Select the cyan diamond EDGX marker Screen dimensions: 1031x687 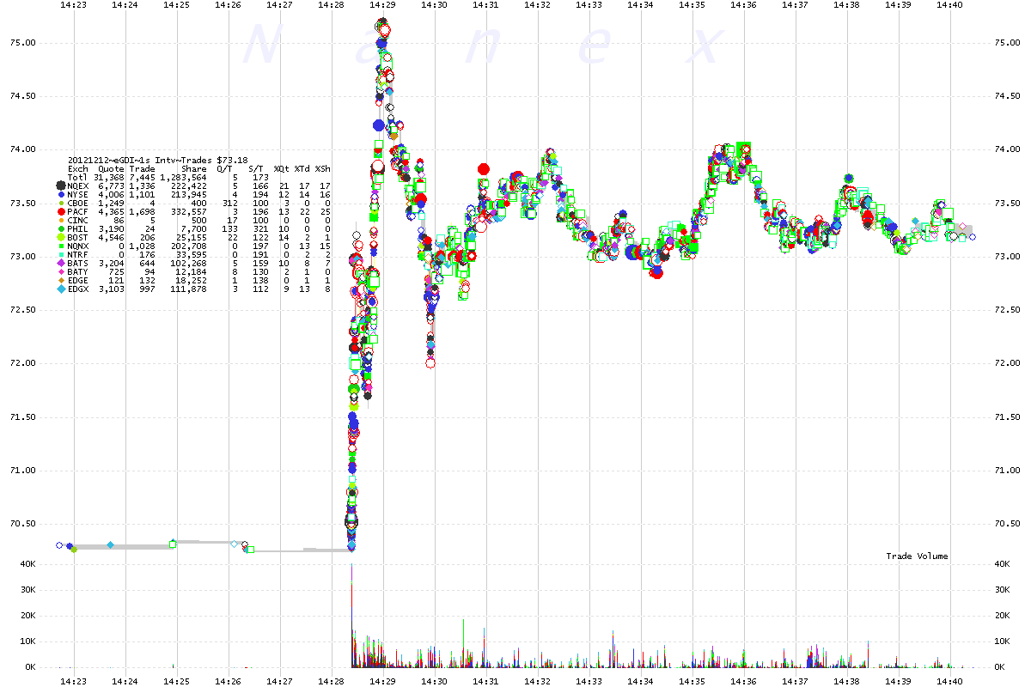[x=60, y=289]
